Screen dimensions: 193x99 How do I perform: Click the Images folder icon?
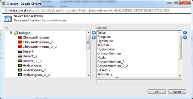click(16, 33)
